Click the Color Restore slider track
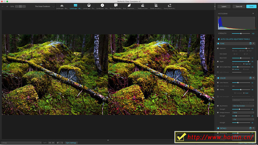Viewport: 258px width, 145px height. (x=241, y=83)
